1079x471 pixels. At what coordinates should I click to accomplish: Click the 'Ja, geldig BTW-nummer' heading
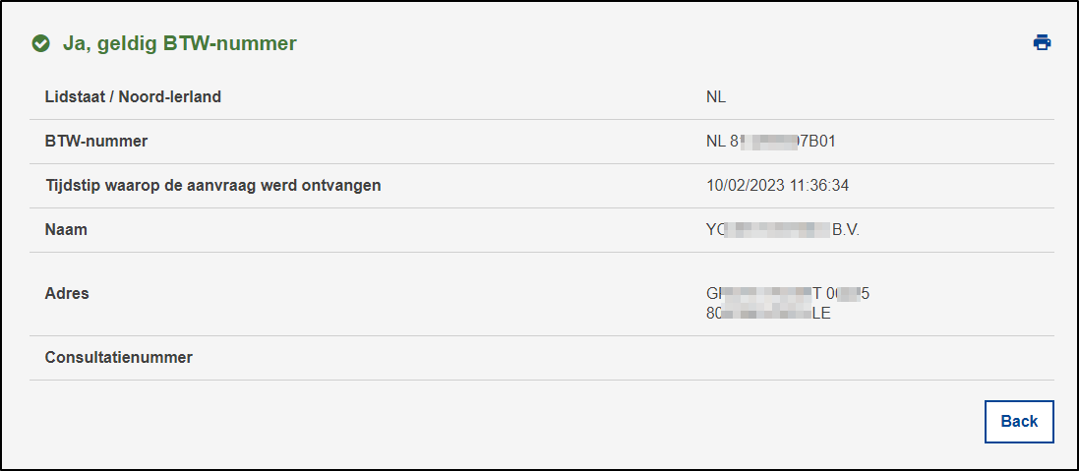tap(179, 43)
